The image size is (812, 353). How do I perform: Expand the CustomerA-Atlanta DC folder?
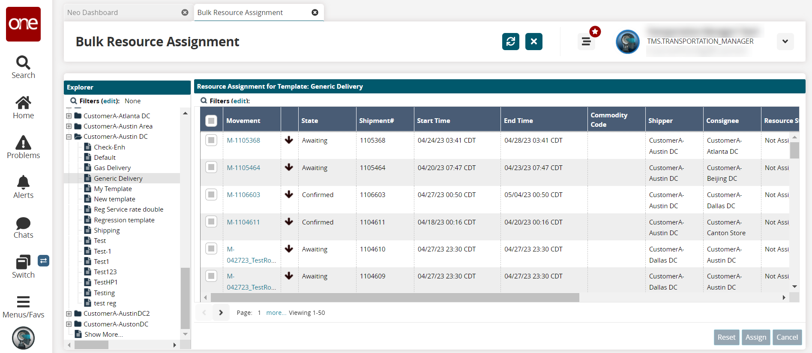(x=69, y=116)
